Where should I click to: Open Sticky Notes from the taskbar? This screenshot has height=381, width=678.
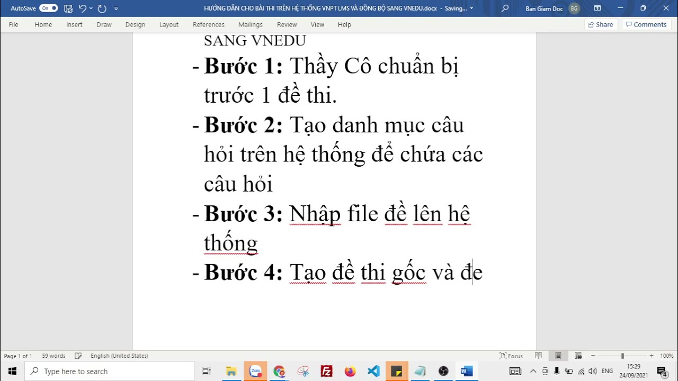click(397, 371)
